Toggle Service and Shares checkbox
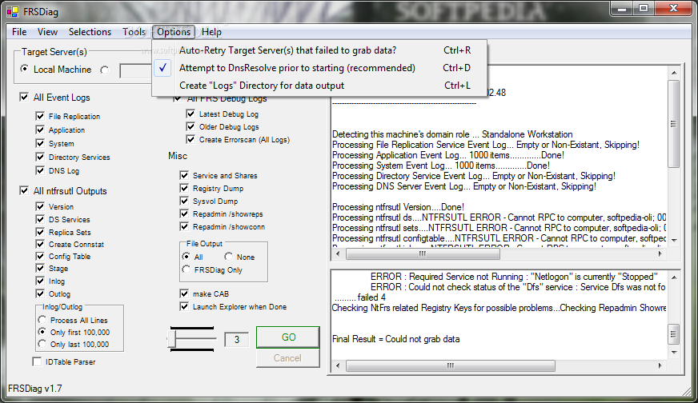Viewport: 698px width, 403px height. tap(184, 175)
